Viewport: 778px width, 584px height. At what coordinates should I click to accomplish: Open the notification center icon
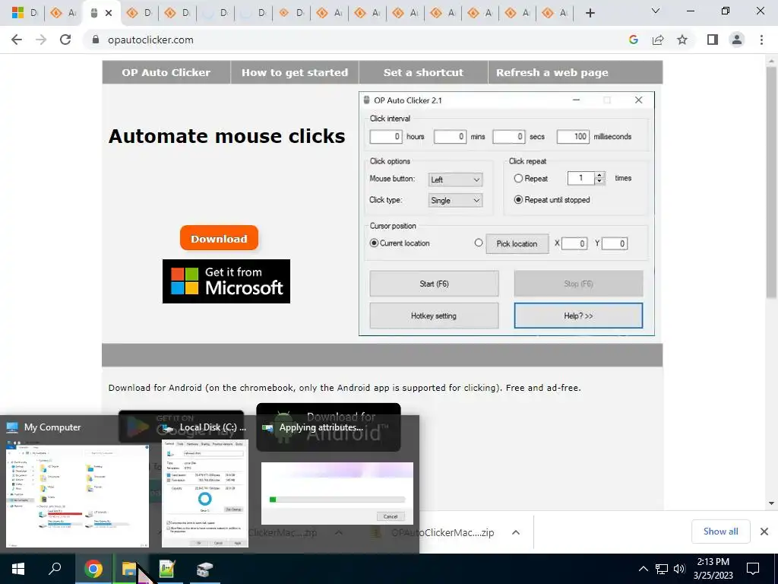[753, 569]
